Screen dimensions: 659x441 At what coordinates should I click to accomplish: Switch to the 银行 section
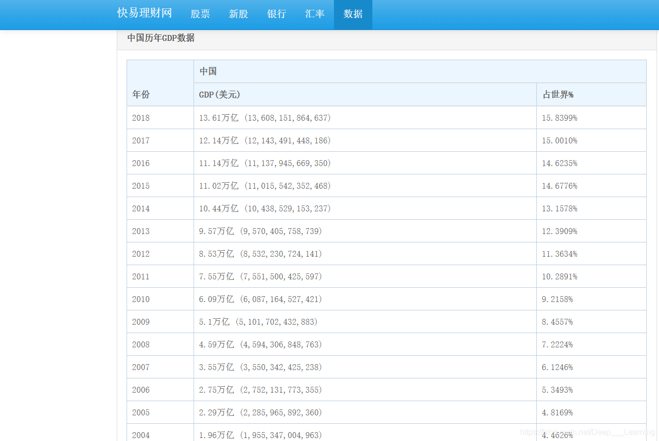[276, 14]
